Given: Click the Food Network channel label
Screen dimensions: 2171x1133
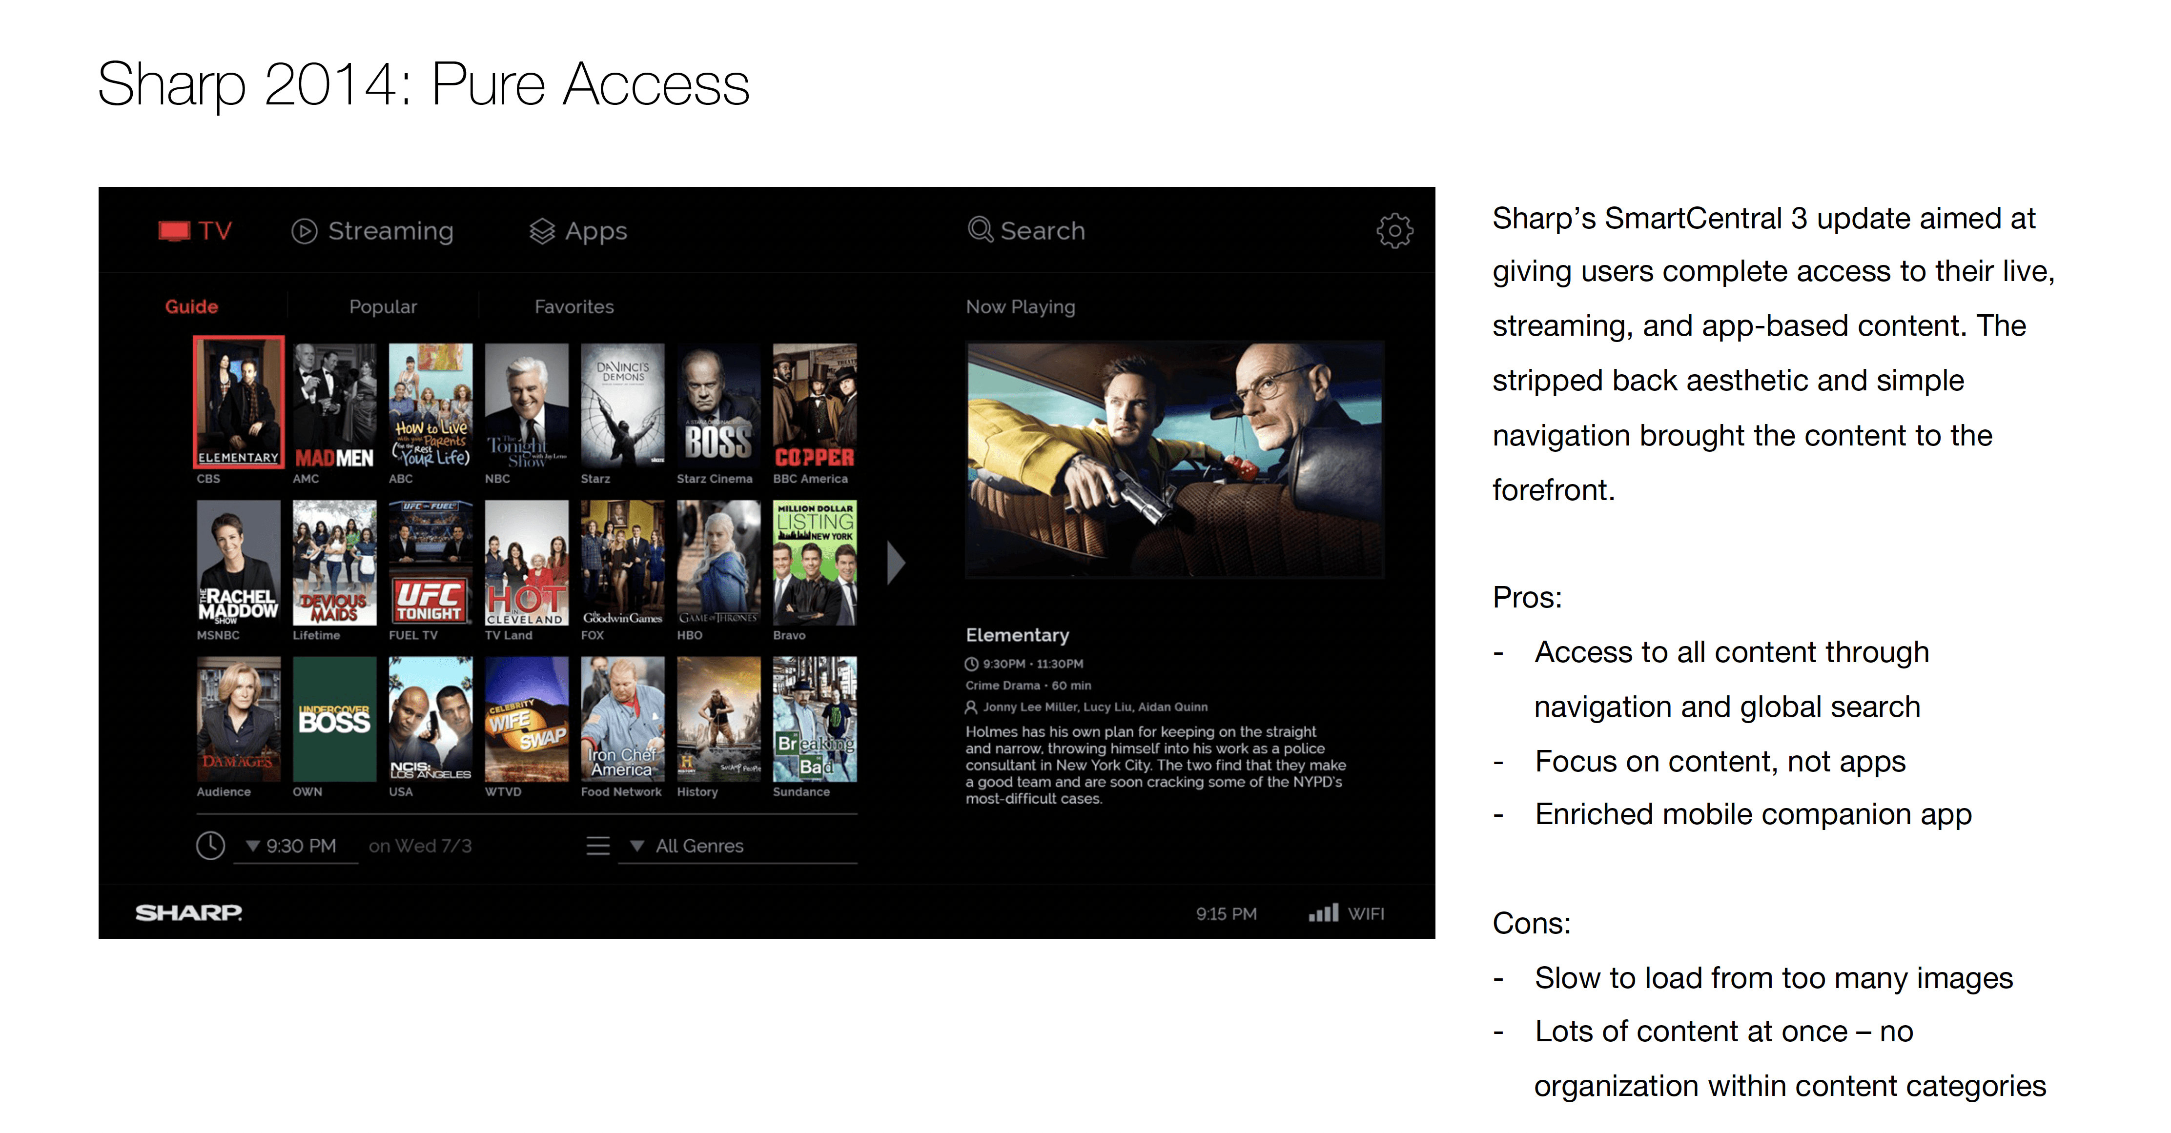Looking at the screenshot, I should tap(621, 792).
